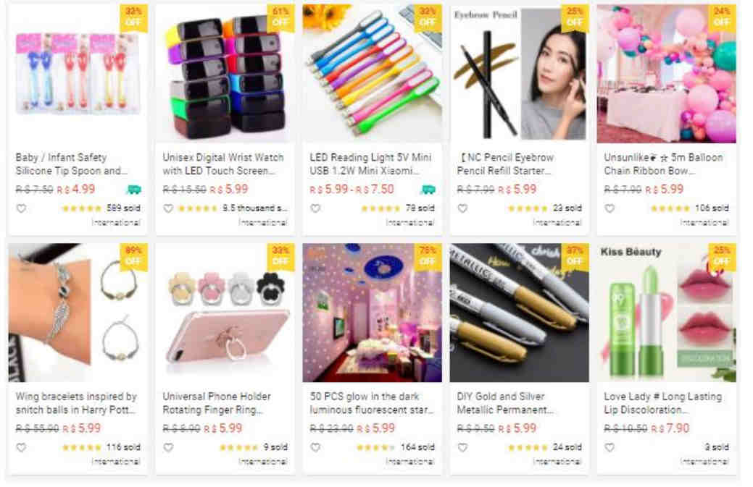Viewport: 753px width, 487px height.
Task: Click heart icon on Wing bracelets listing
Action: coord(21,447)
